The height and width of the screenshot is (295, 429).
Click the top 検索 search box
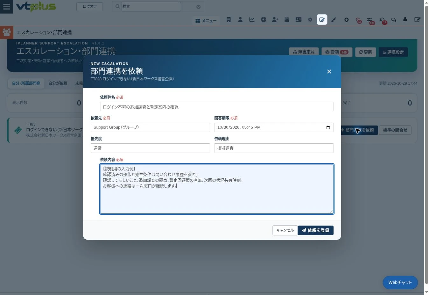(x=151, y=6)
